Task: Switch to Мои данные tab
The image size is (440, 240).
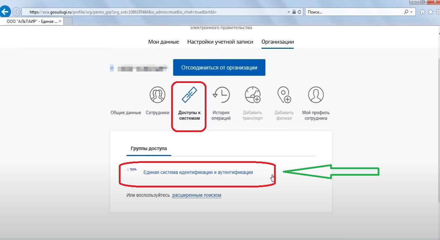Action: point(164,42)
